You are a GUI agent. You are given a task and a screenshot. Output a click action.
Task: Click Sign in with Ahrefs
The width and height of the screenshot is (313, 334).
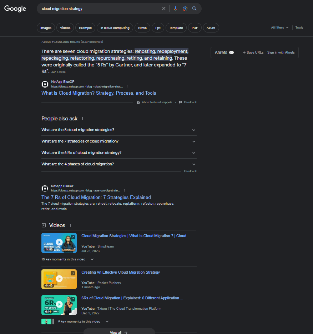tap(281, 53)
